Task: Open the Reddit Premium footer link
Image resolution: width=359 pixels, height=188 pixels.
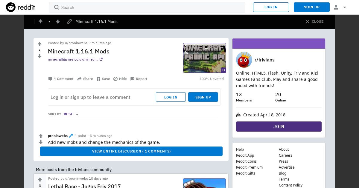Action: [249, 167]
